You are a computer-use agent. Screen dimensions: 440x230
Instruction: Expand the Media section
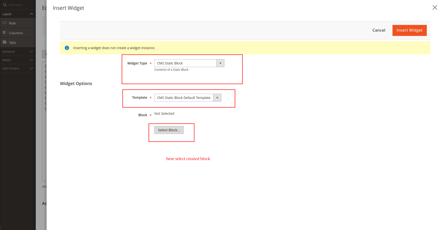(x=32, y=60)
